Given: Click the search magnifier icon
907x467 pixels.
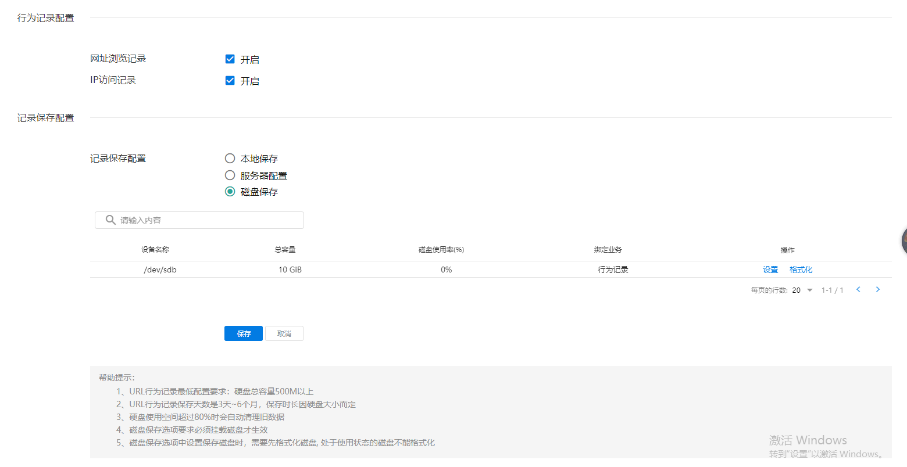Looking at the screenshot, I should click(110, 220).
